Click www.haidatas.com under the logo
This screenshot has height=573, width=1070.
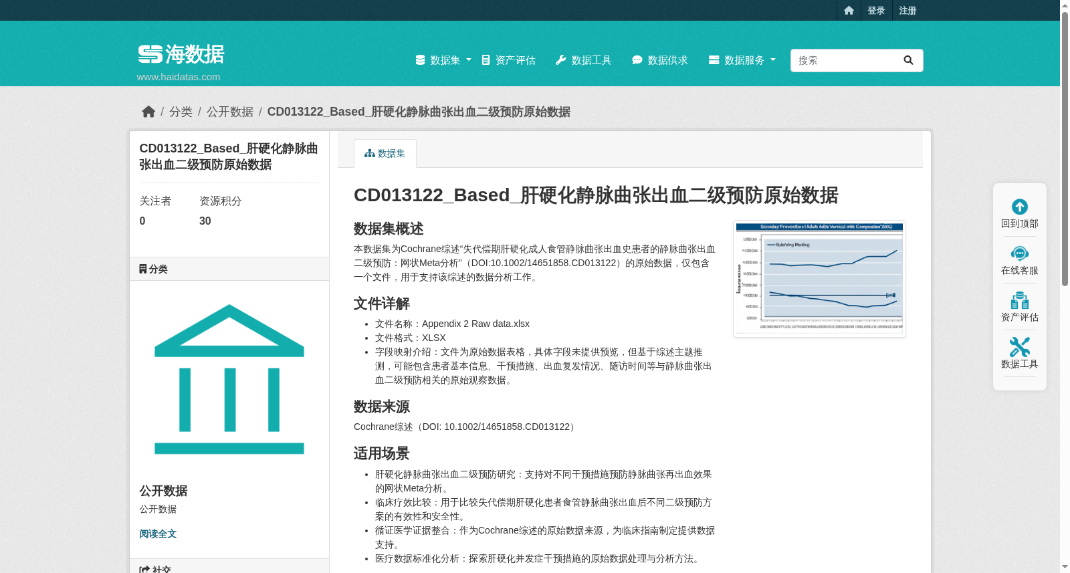click(x=179, y=77)
